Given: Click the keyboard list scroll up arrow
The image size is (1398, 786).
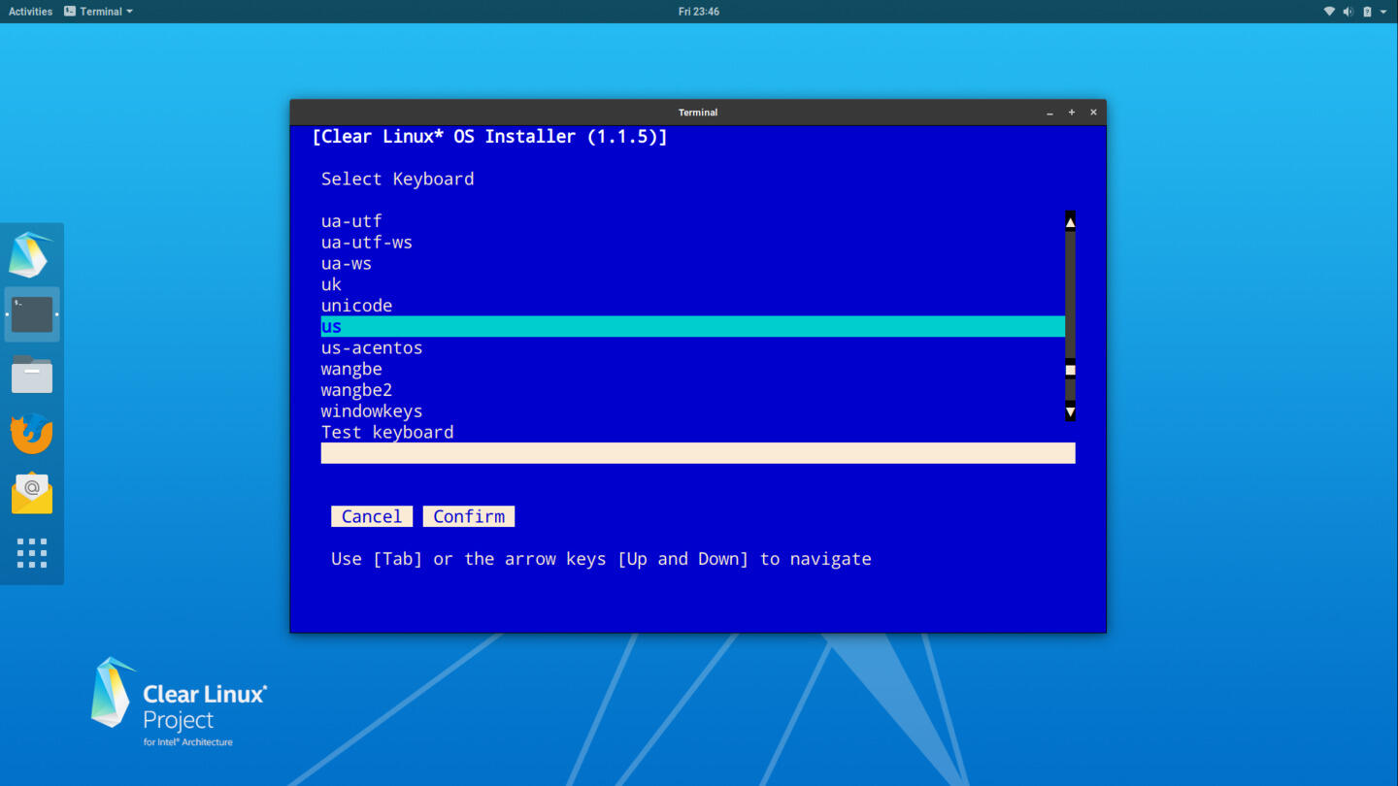Looking at the screenshot, I should tap(1070, 221).
